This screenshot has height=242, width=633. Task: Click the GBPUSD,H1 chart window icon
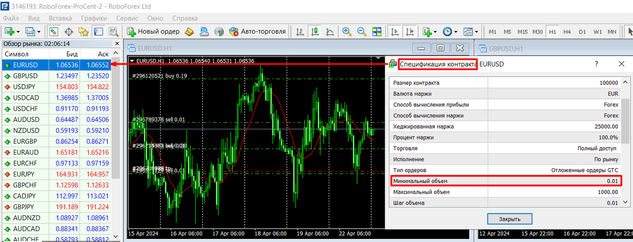pyautogui.click(x=483, y=48)
